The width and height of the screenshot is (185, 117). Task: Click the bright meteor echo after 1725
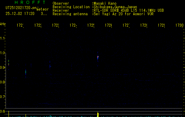pyautogui.click(x=98, y=57)
